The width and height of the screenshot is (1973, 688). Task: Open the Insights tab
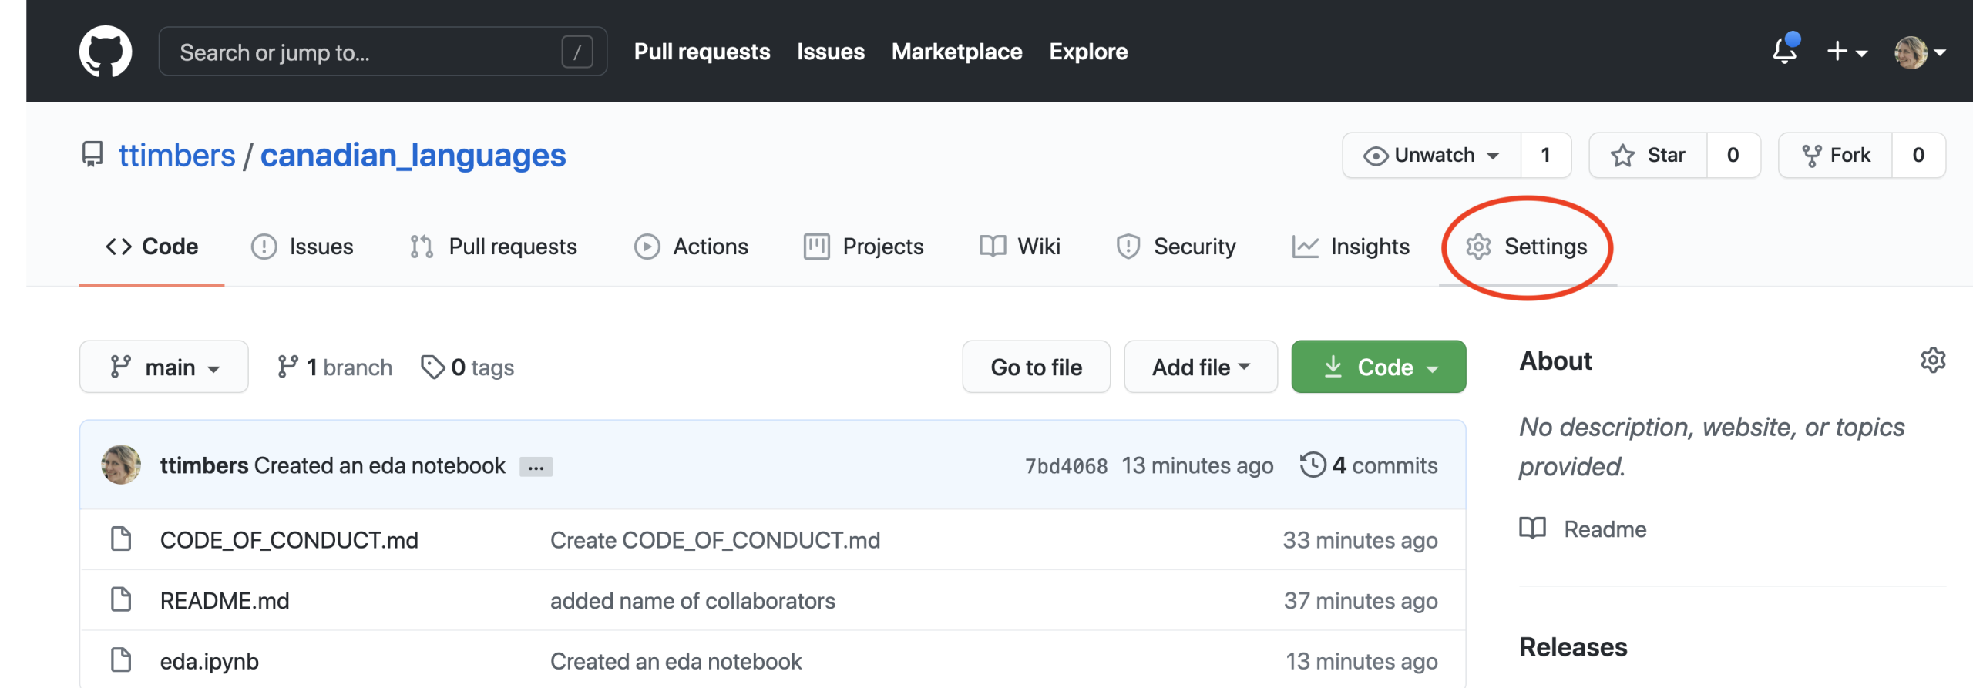point(1351,247)
